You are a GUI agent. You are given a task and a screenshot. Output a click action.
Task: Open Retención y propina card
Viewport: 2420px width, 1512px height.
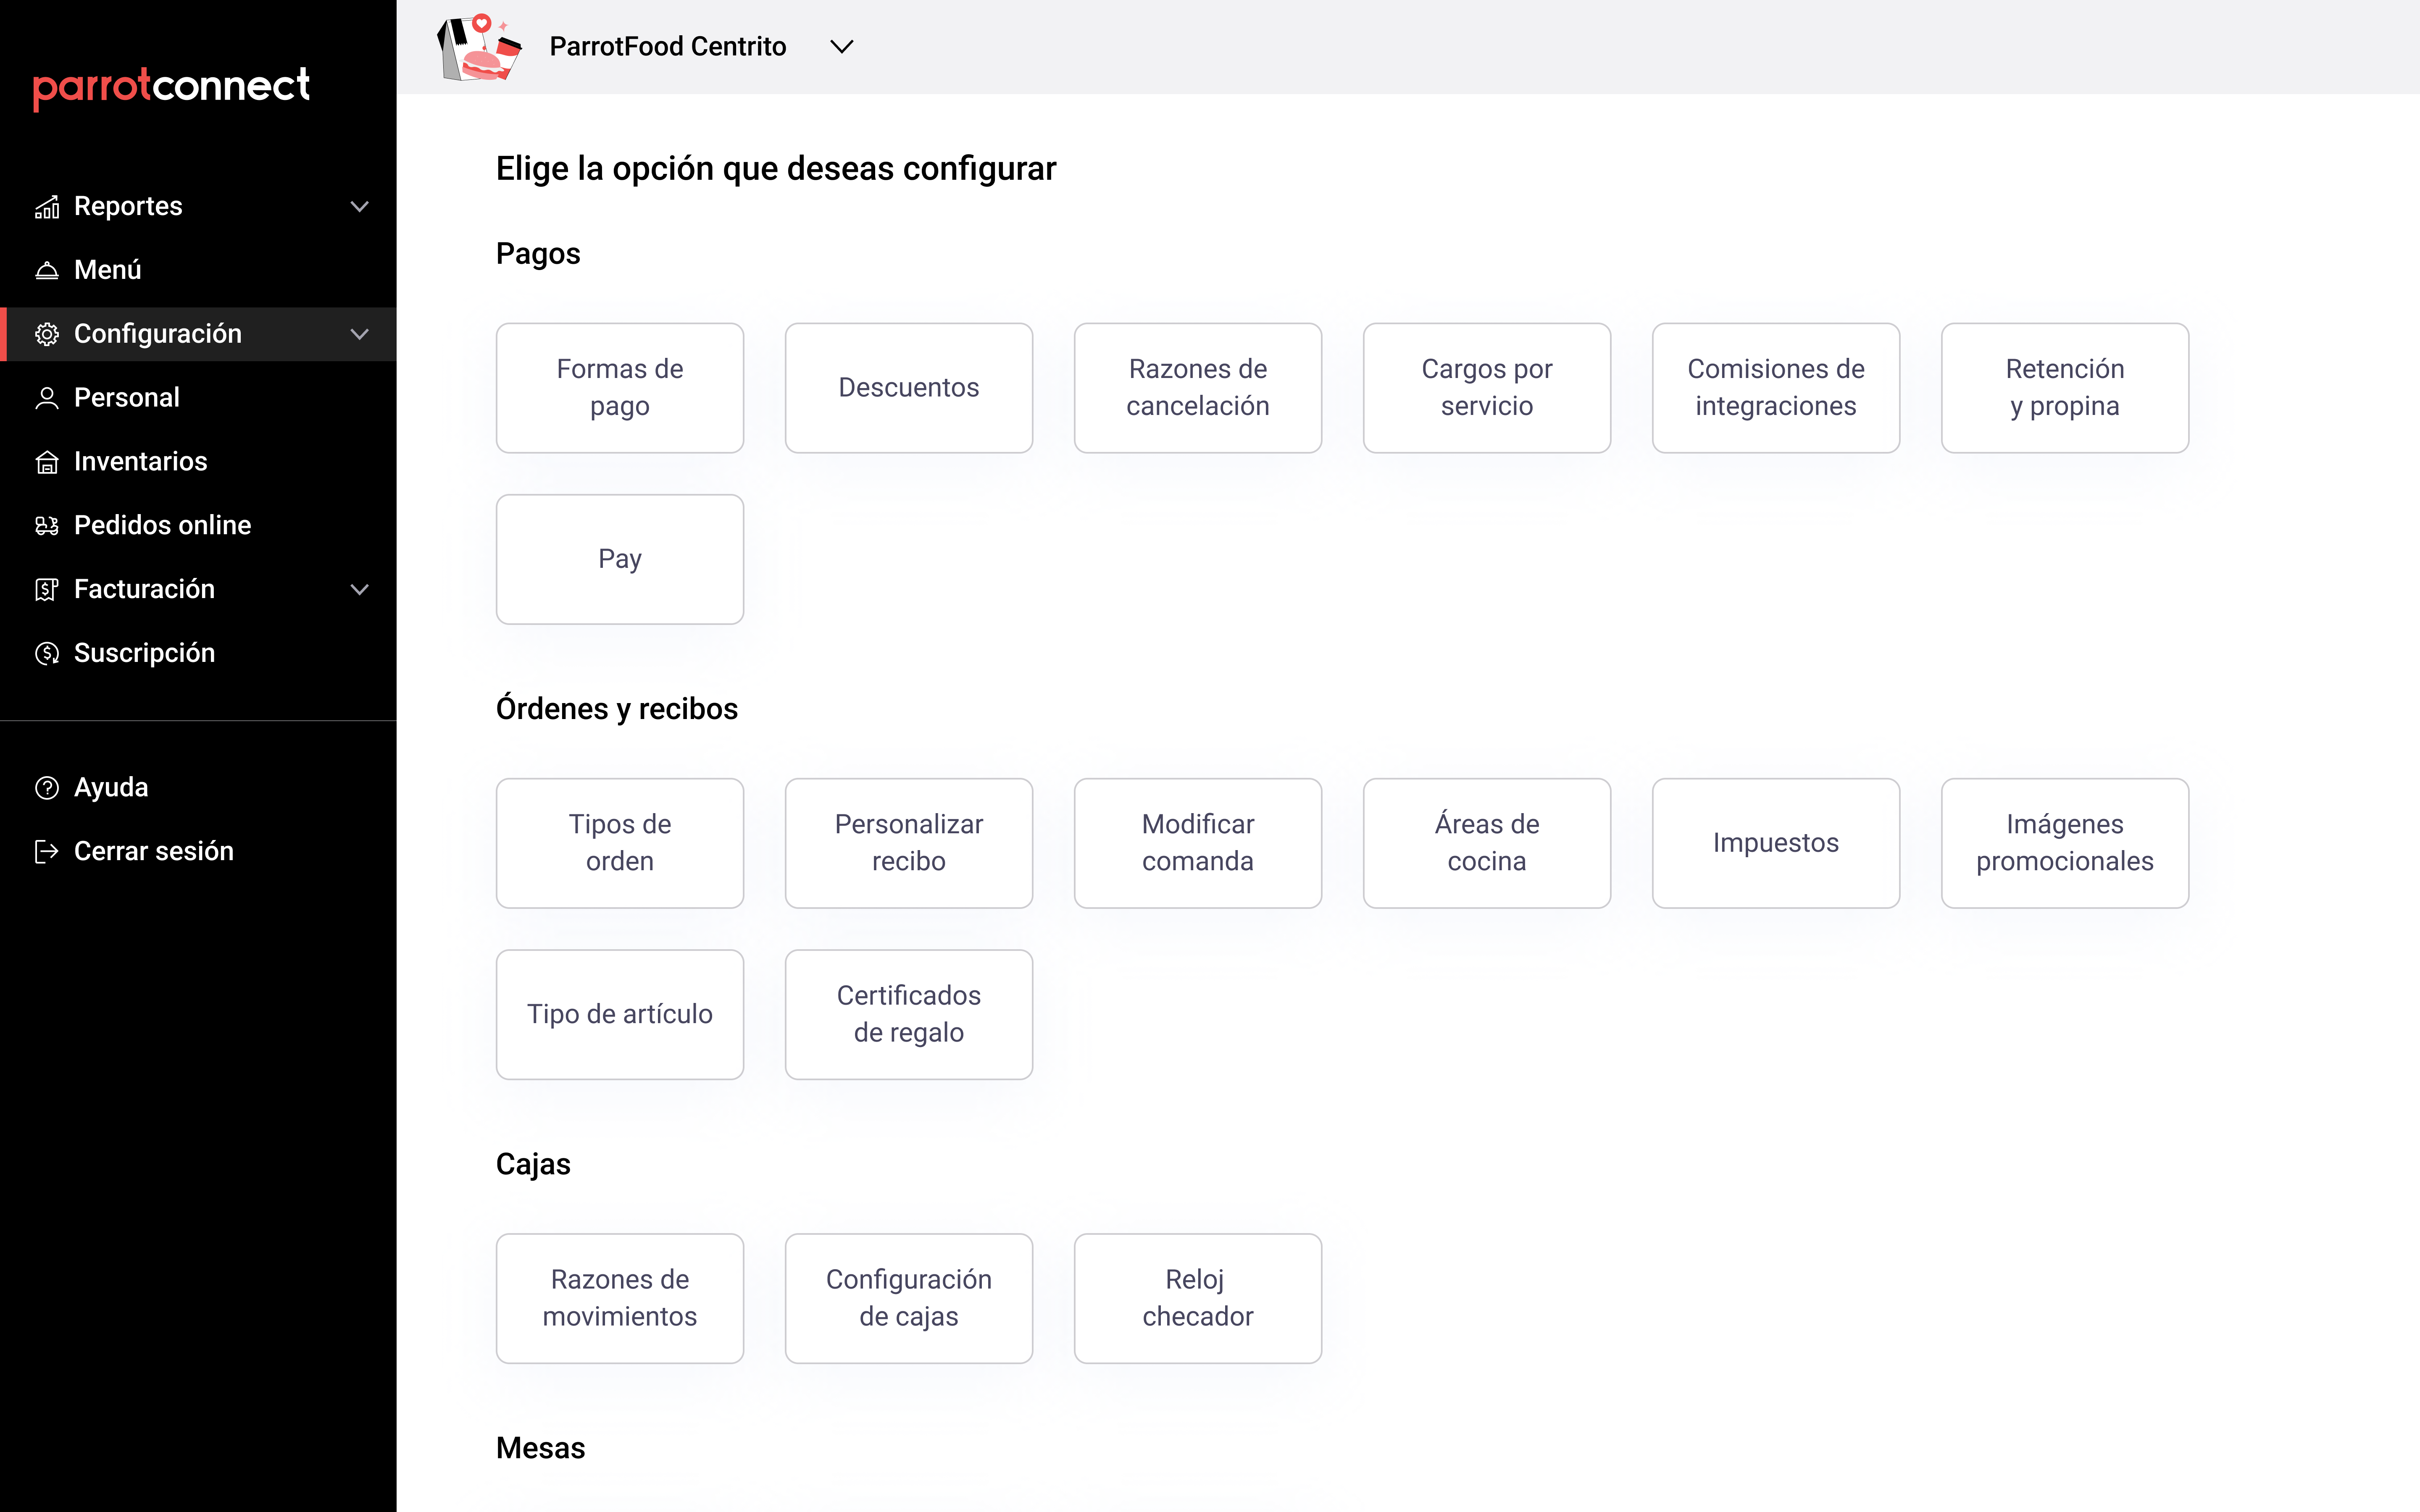pyautogui.click(x=2065, y=388)
